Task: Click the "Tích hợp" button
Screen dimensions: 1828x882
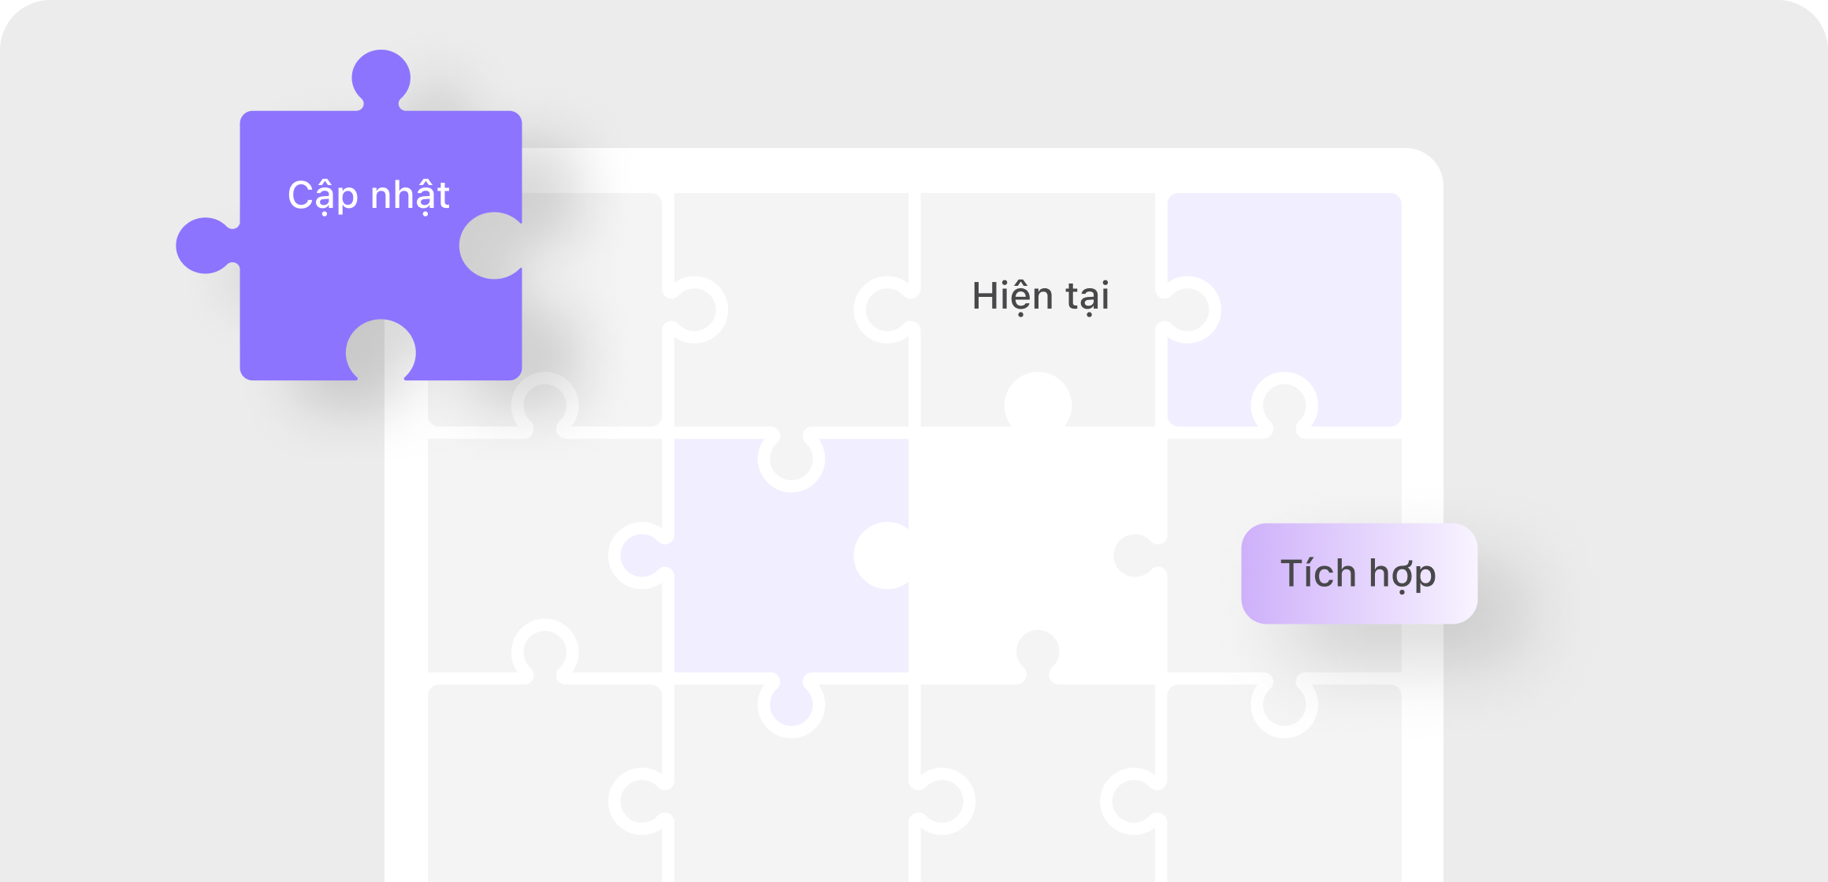Action: (x=1359, y=573)
